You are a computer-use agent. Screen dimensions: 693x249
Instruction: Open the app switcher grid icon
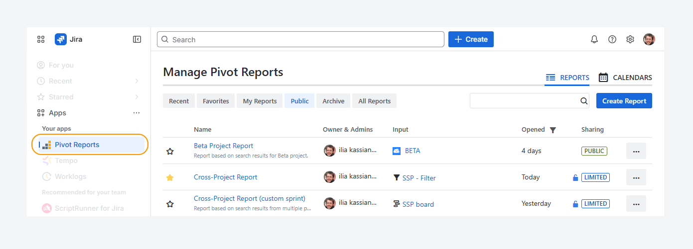(41, 39)
